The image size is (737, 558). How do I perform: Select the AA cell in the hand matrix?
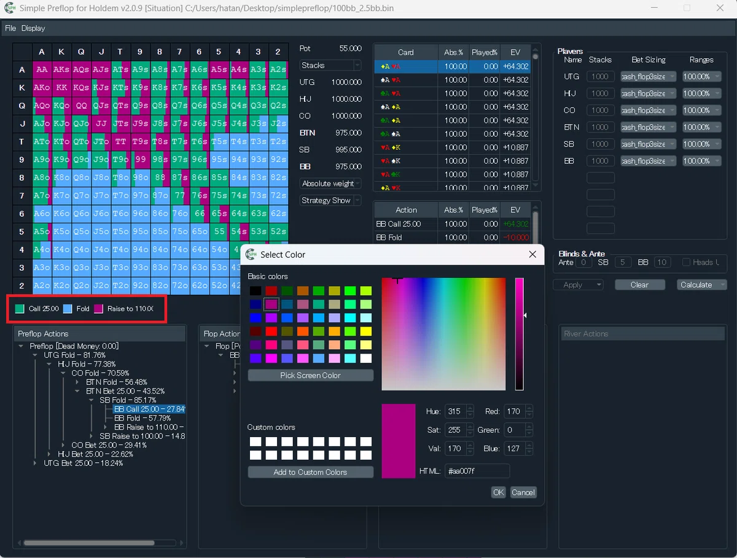[42, 70]
